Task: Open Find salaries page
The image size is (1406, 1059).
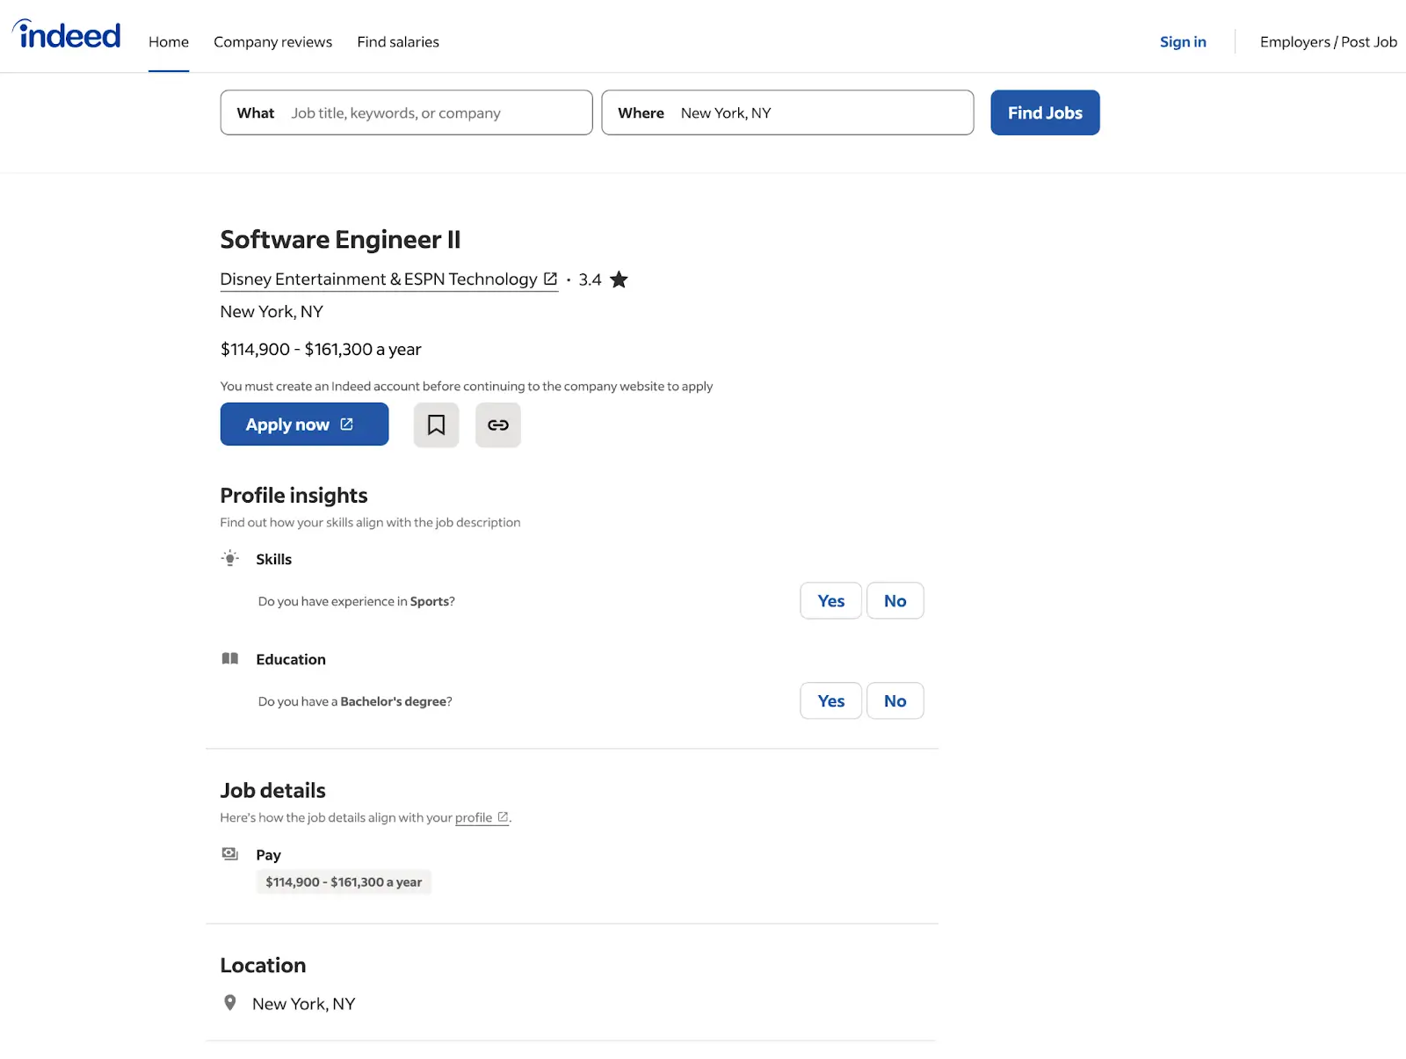Action: [x=398, y=42]
